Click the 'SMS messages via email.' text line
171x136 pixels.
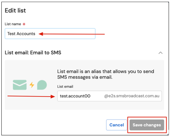(85, 77)
